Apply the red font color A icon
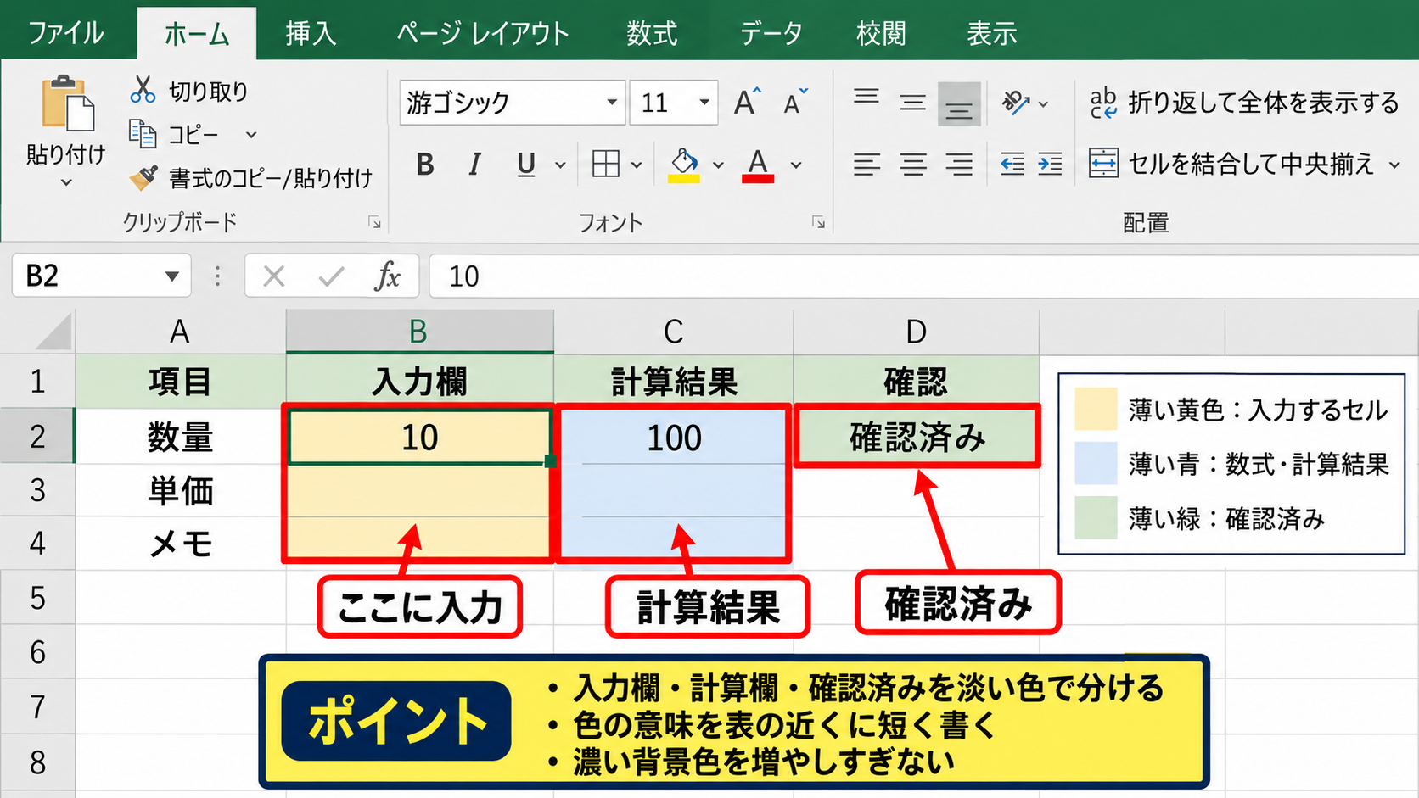The image size is (1419, 798). (758, 165)
